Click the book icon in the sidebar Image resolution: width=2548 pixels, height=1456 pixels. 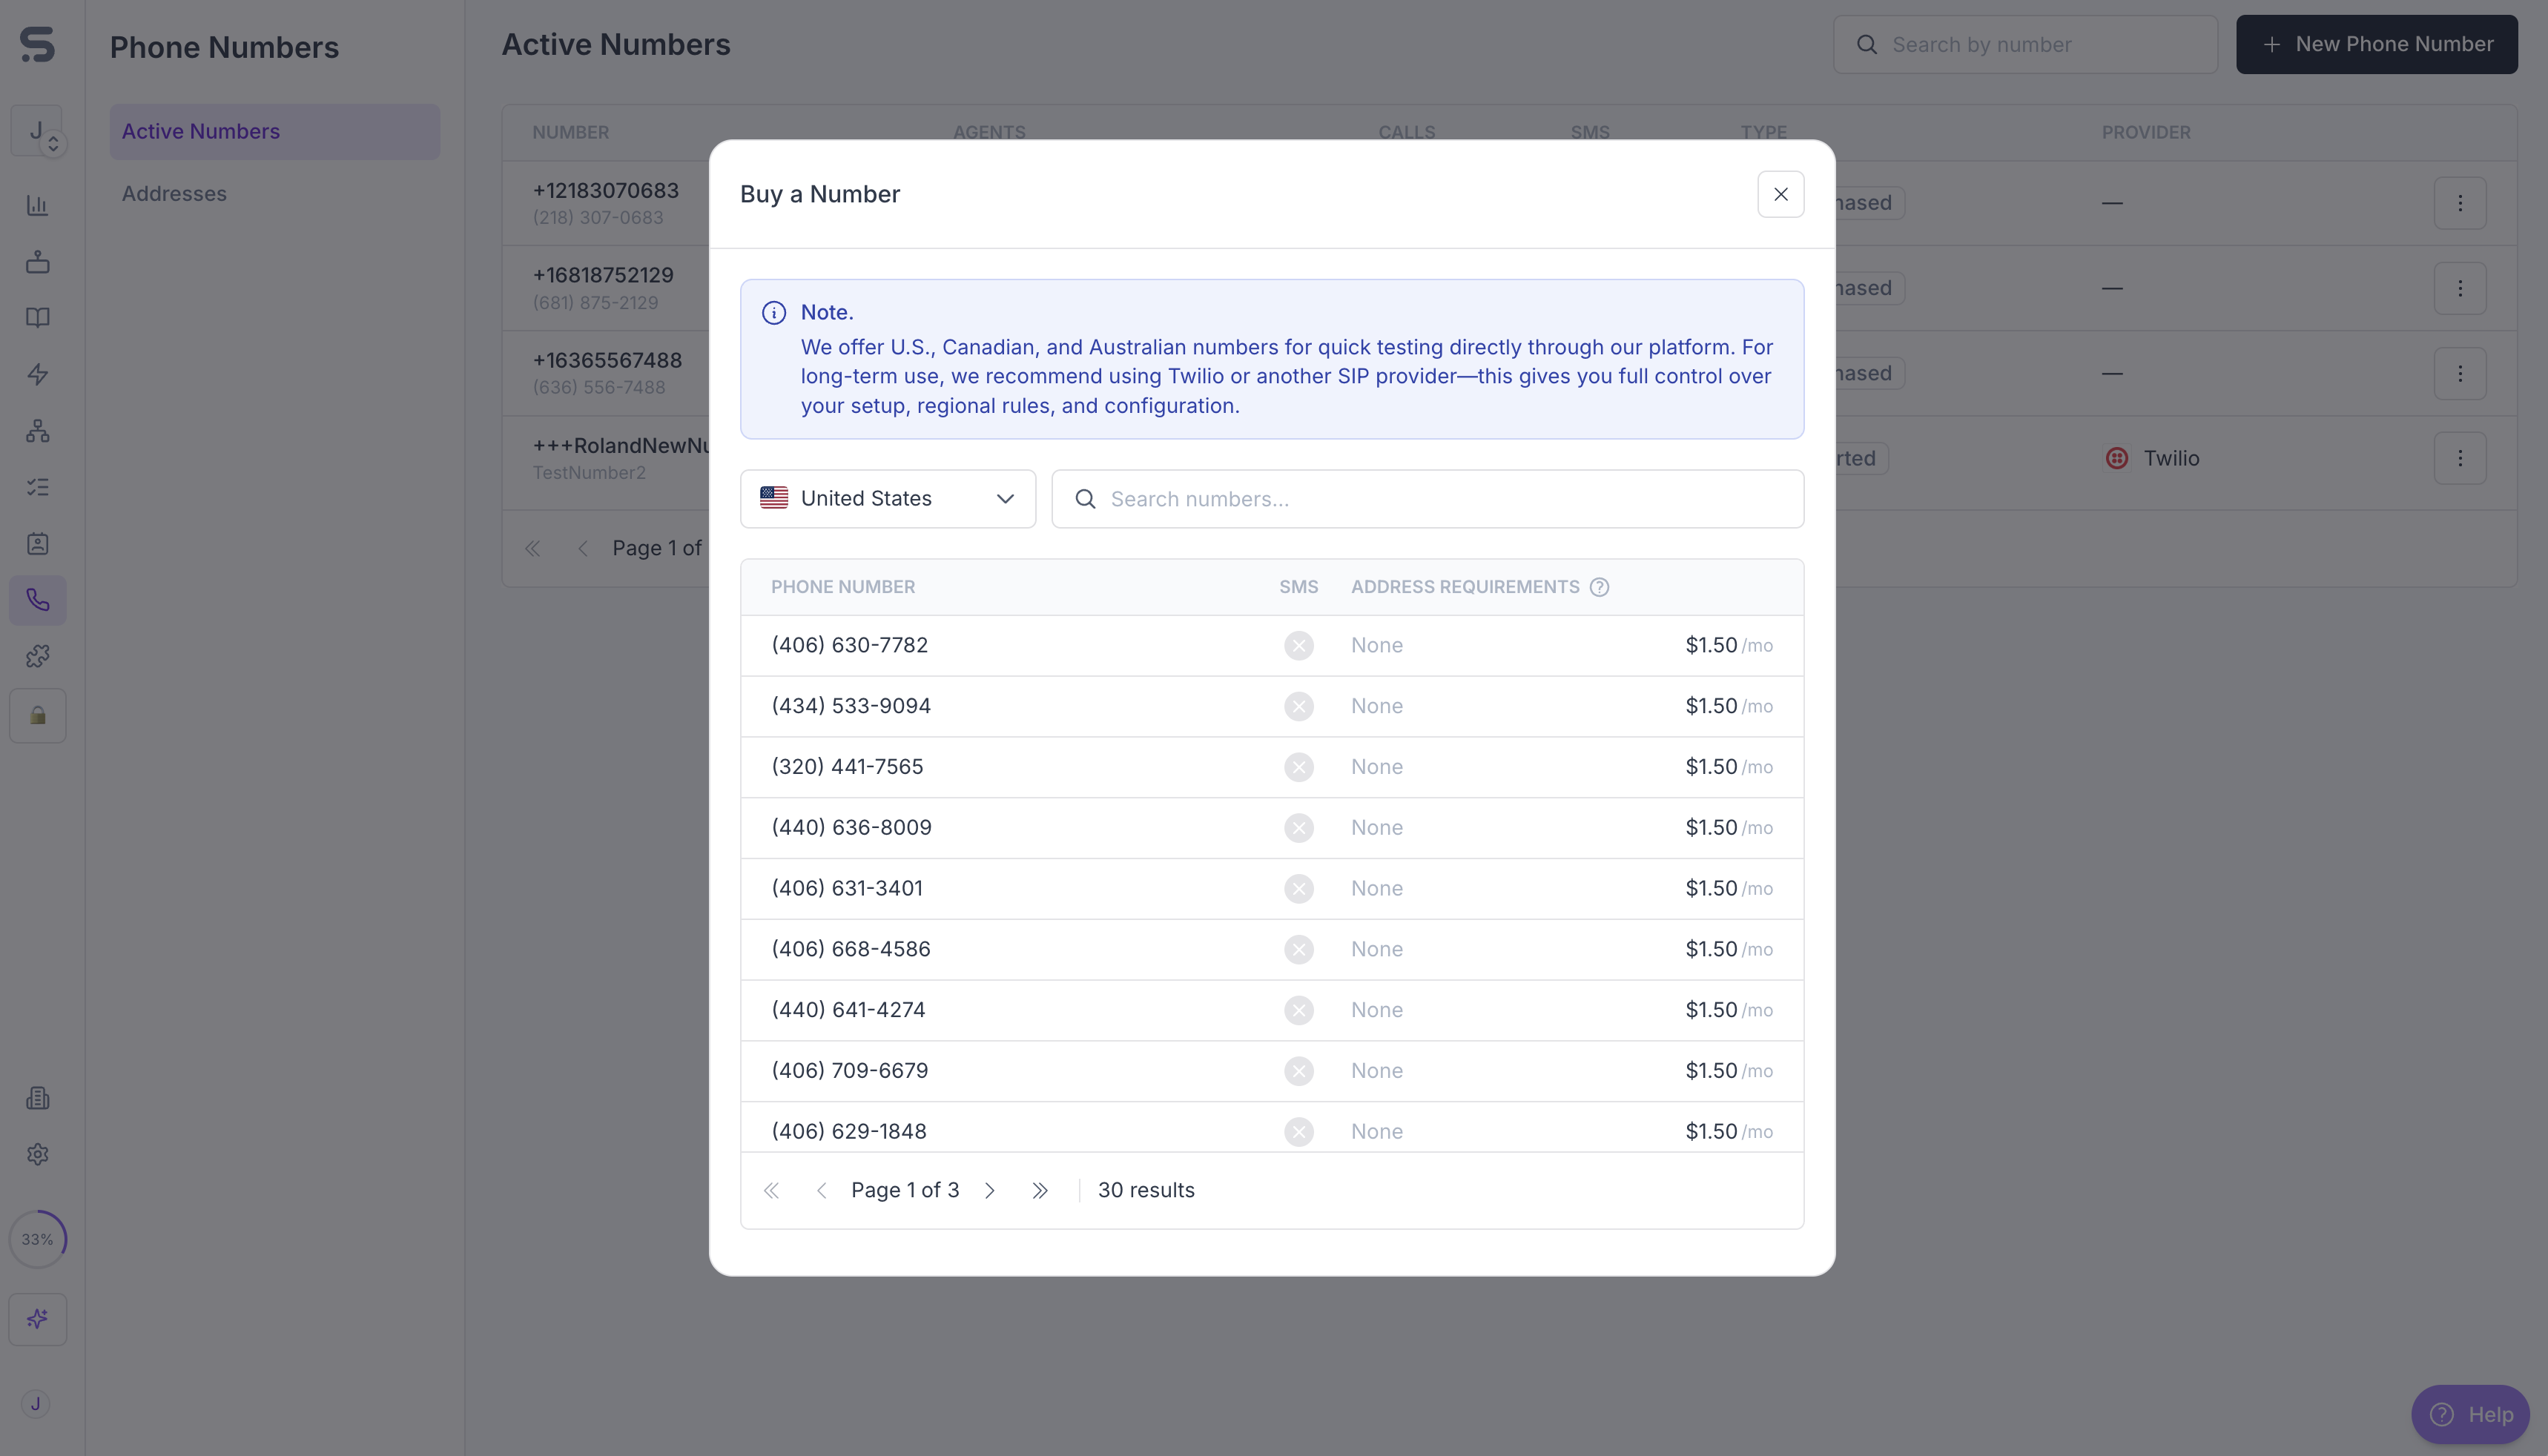coord(38,318)
